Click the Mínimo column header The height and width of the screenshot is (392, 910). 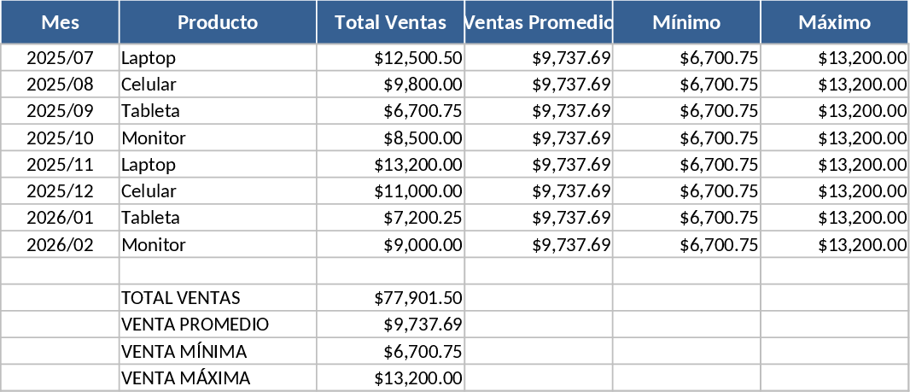(686, 22)
